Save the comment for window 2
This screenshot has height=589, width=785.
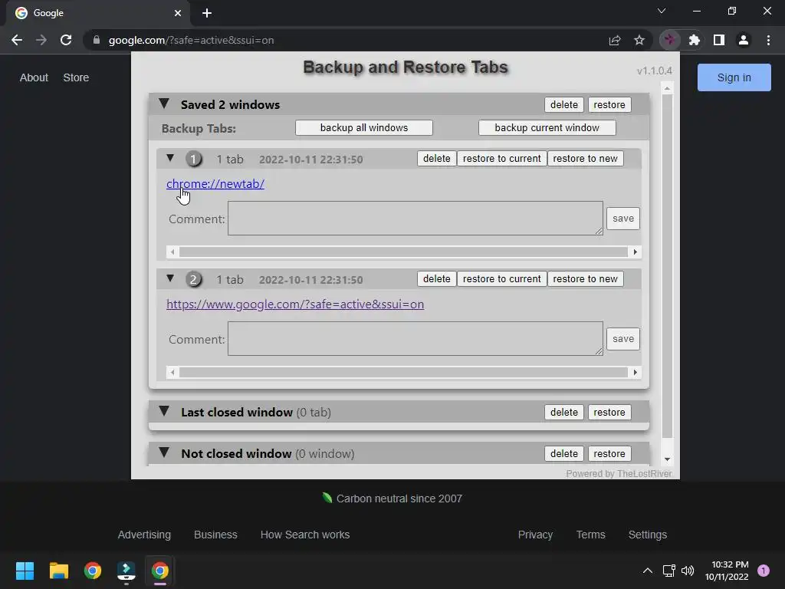622,338
